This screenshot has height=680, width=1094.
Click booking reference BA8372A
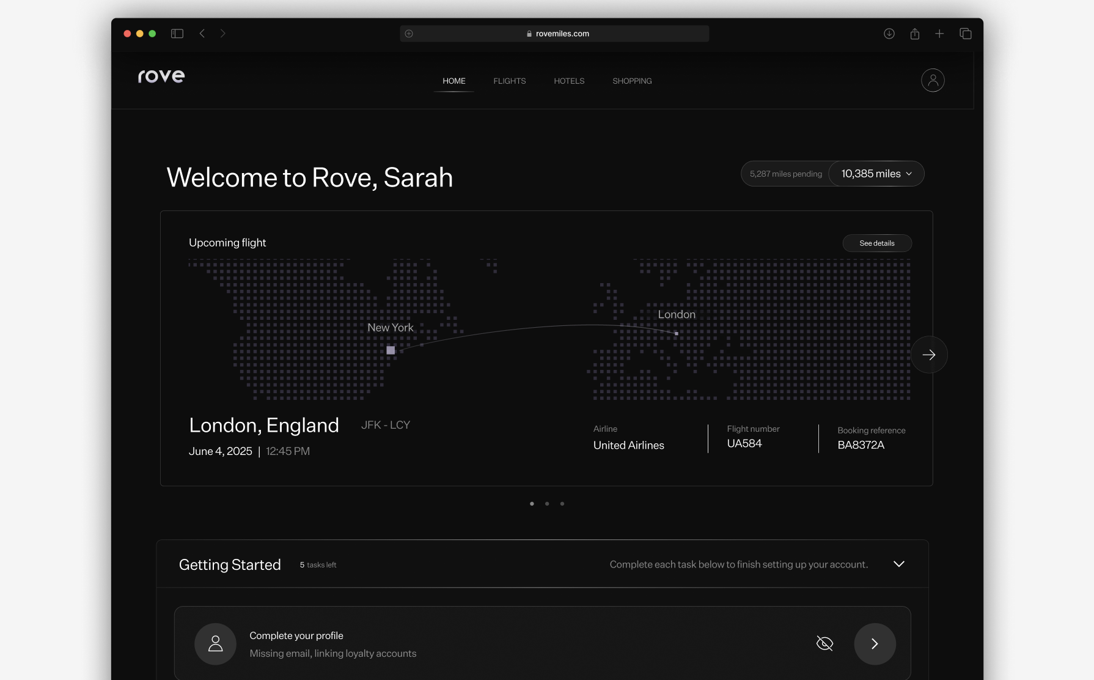(x=861, y=445)
